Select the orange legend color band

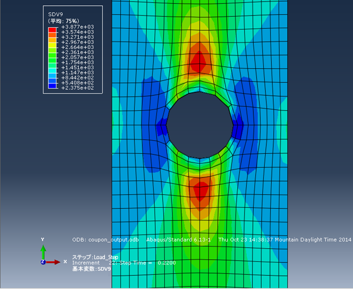tap(52, 40)
